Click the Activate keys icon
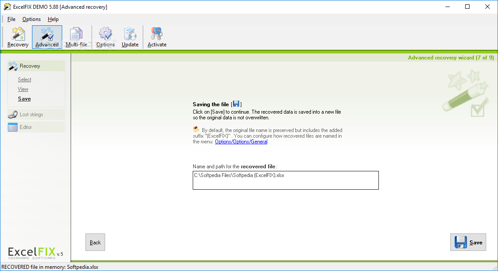Screen dimensions: 498x271 [157, 37]
